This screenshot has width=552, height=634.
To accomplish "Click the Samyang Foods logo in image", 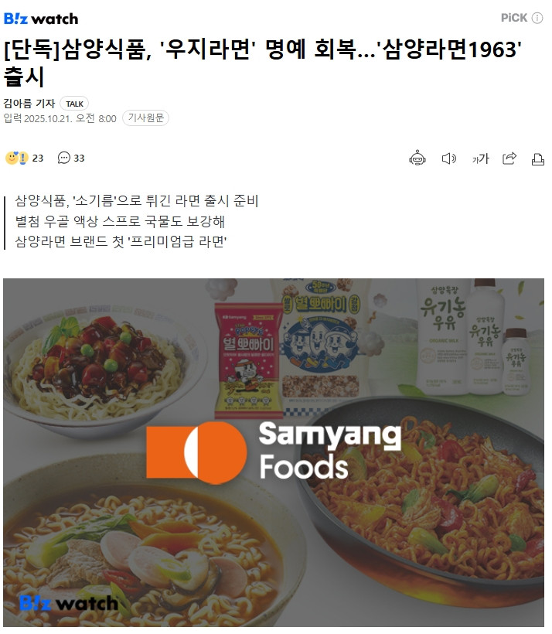I will click(x=274, y=452).
